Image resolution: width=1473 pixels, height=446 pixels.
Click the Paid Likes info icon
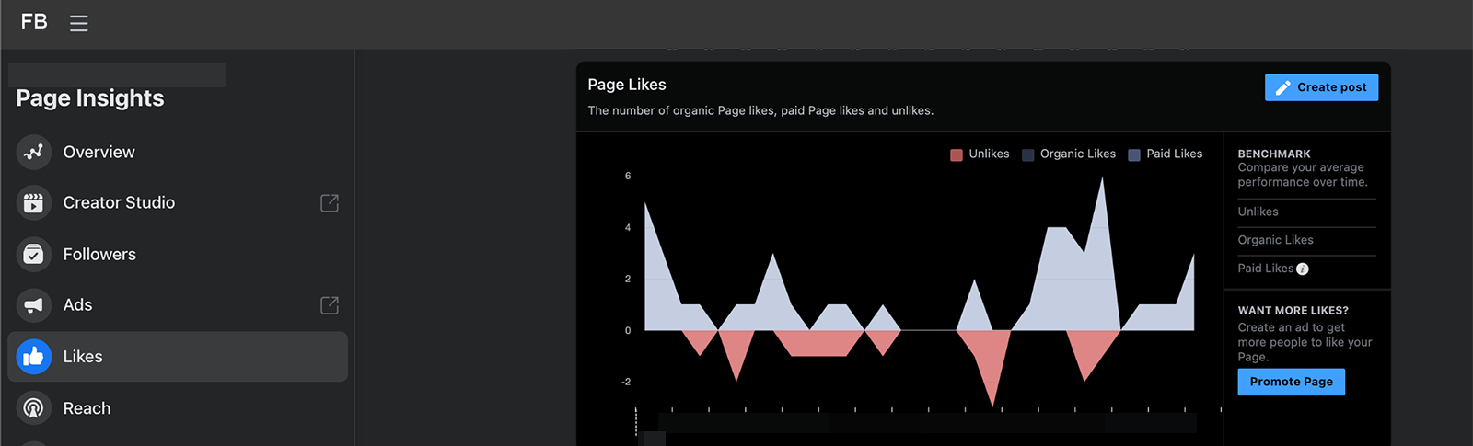(x=1303, y=269)
